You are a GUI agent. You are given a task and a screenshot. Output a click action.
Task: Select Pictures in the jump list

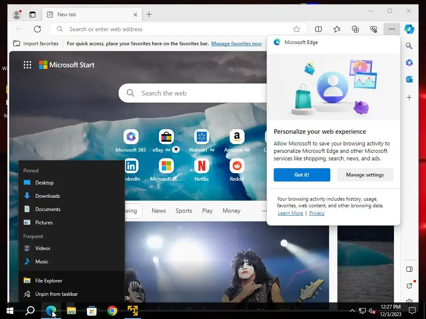72,223
